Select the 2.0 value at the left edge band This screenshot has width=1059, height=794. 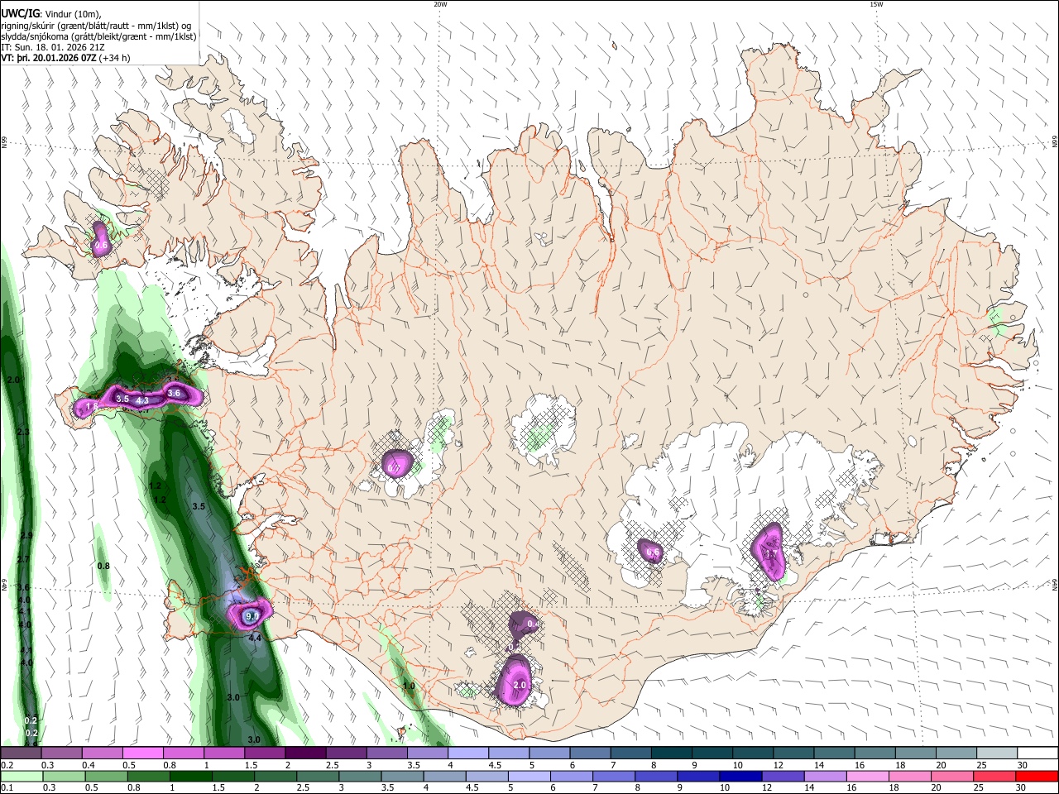coord(12,380)
